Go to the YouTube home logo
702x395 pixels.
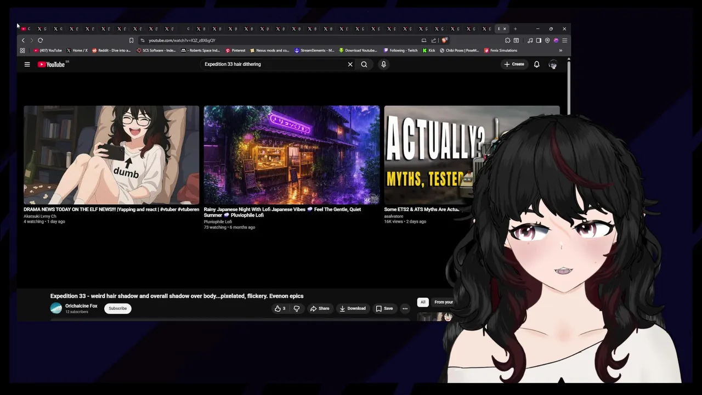(51, 64)
